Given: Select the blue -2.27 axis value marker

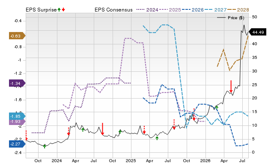Looking at the screenshot, I should pos(17,144).
